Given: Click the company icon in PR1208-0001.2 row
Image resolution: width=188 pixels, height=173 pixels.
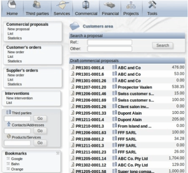Looking at the screenshot, I should 114,139.
